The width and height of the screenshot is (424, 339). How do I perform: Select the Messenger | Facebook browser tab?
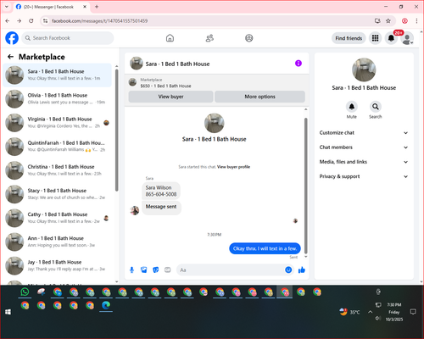point(52,7)
